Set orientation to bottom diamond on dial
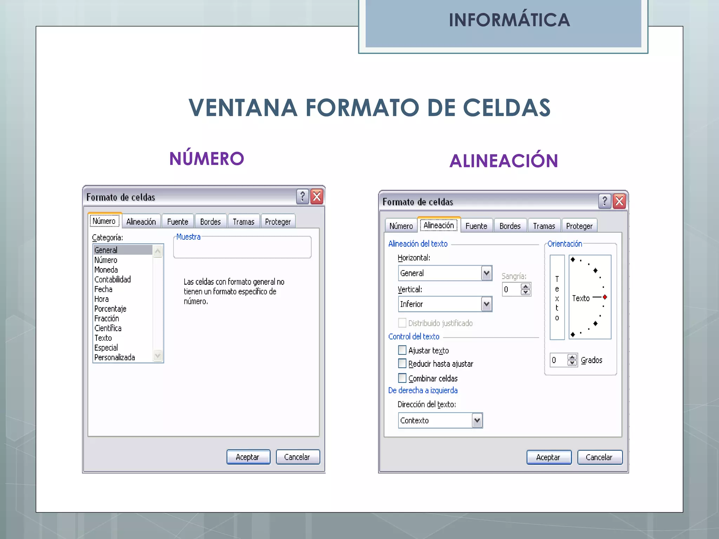 (x=573, y=334)
